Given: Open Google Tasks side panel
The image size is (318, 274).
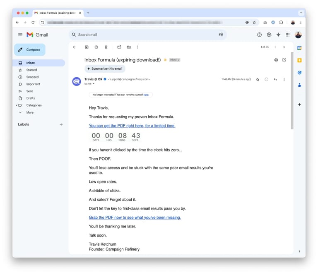Looking at the screenshot, I should tap(299, 73).
